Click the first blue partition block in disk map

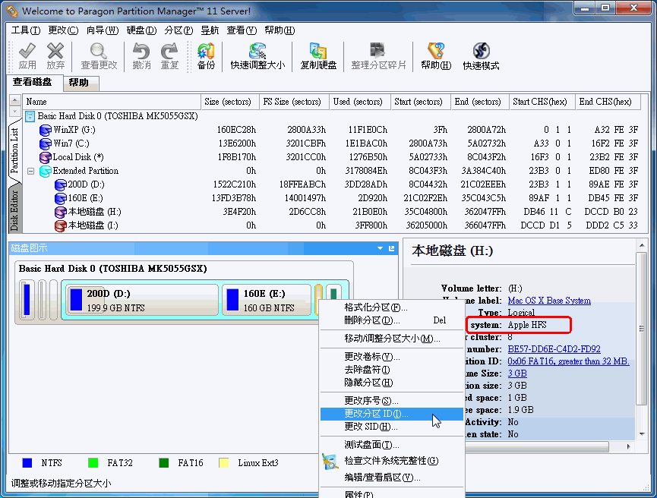[x=27, y=300]
